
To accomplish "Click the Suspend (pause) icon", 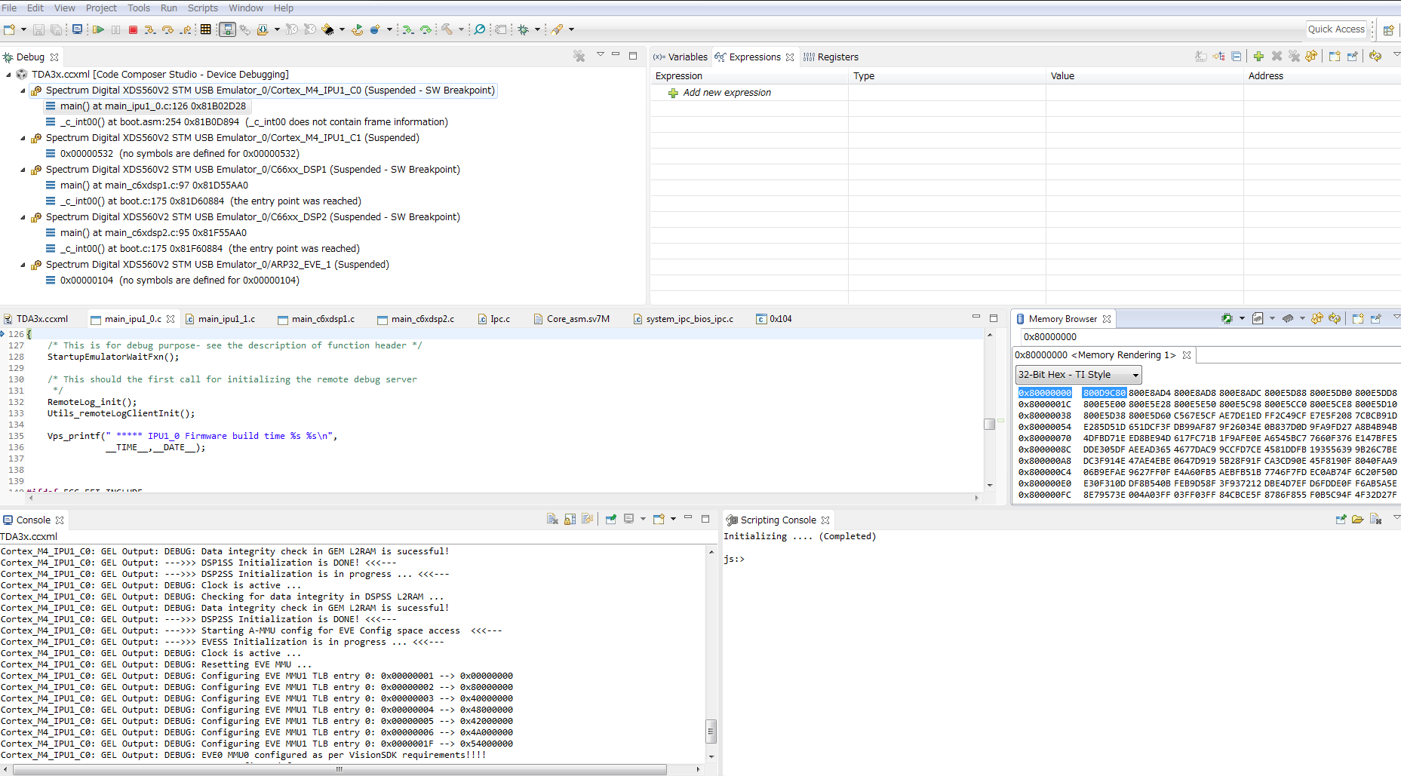I will click(x=115, y=29).
